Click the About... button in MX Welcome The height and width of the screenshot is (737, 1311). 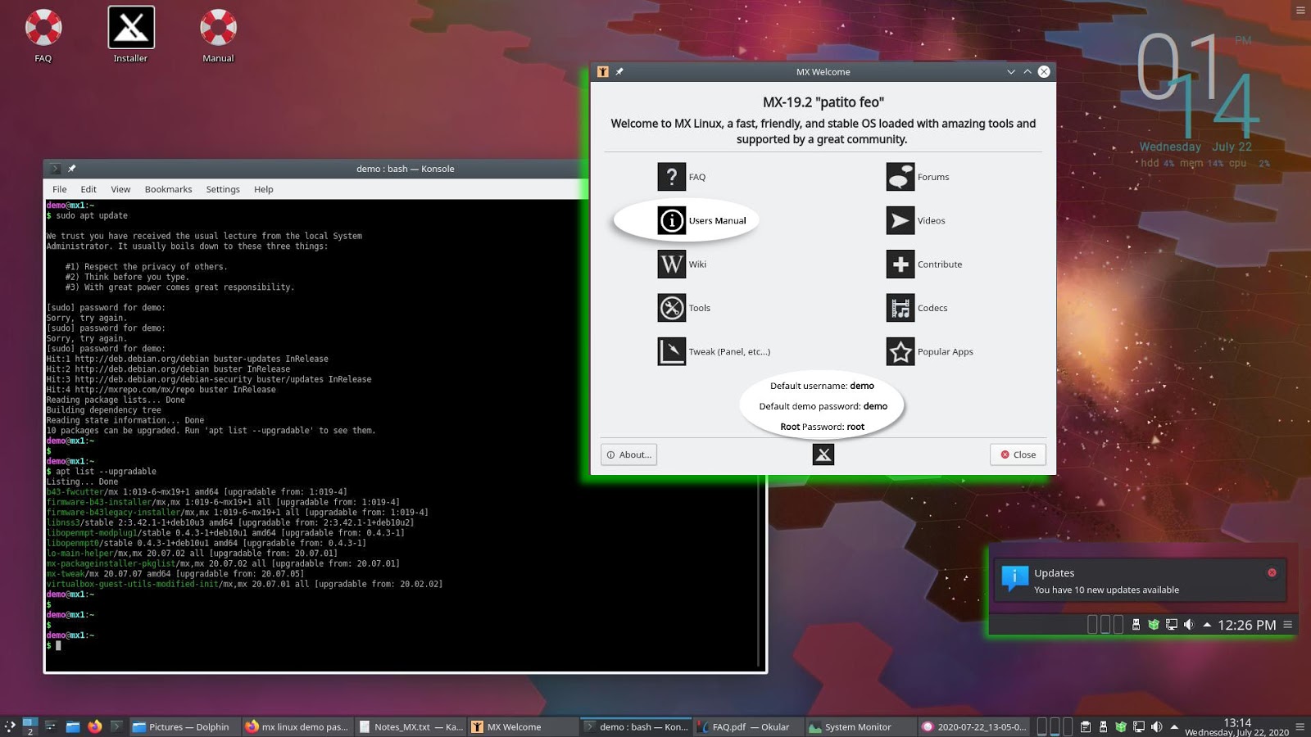628,454
